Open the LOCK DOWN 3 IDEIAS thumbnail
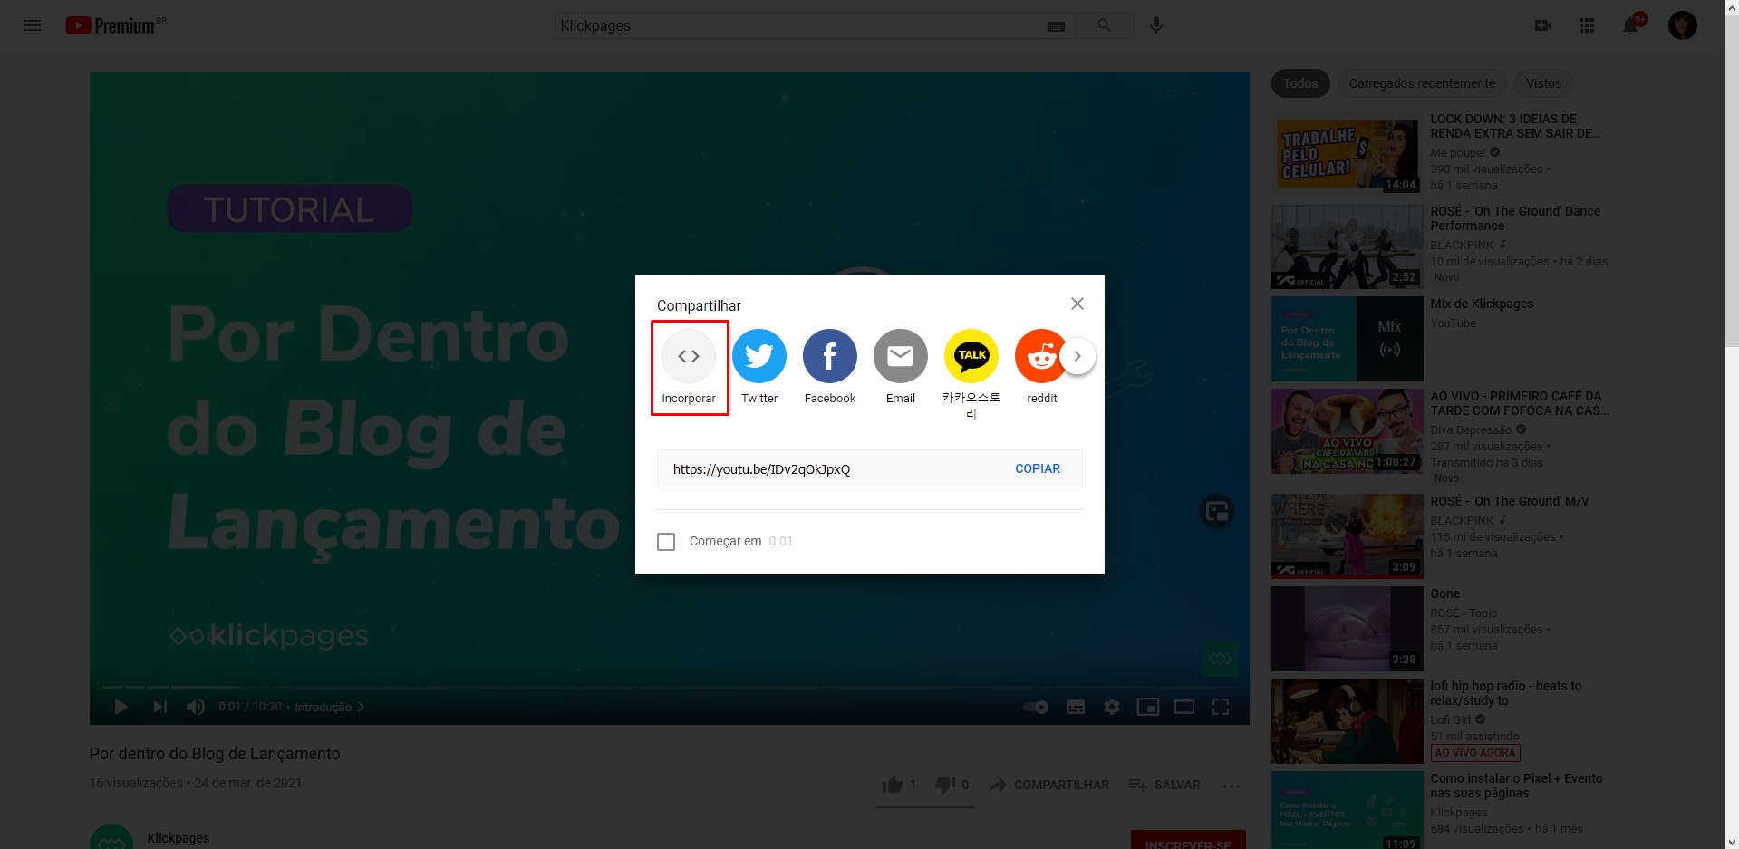 (1347, 155)
